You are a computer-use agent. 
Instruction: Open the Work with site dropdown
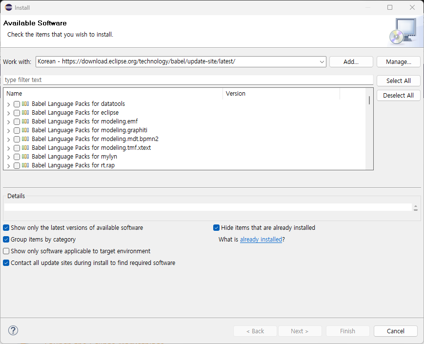(x=322, y=61)
